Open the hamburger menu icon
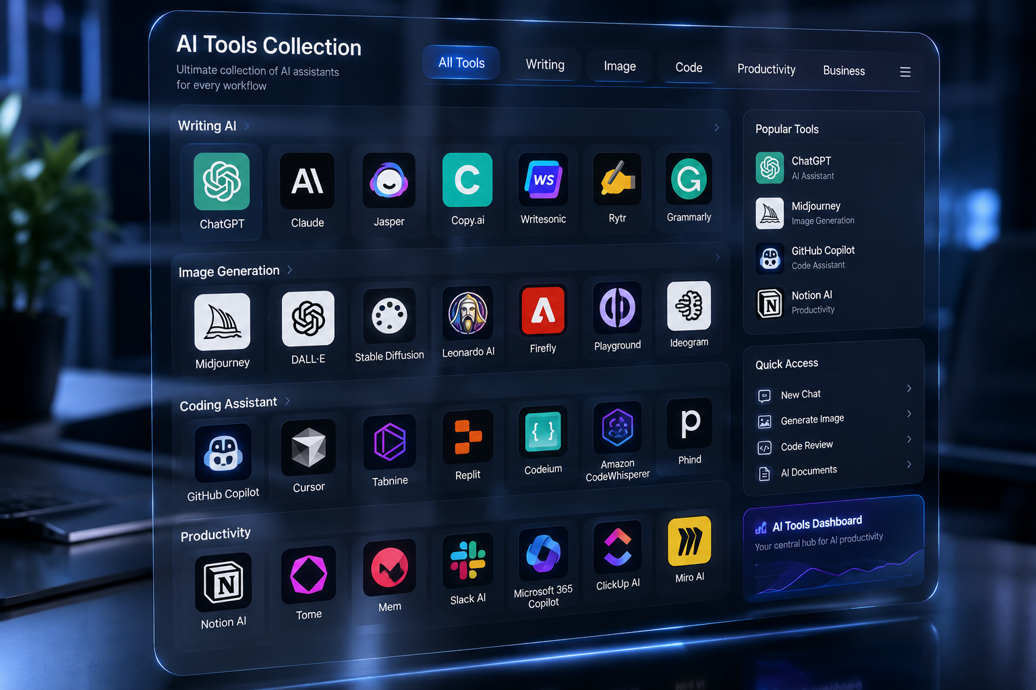 pyautogui.click(x=905, y=72)
